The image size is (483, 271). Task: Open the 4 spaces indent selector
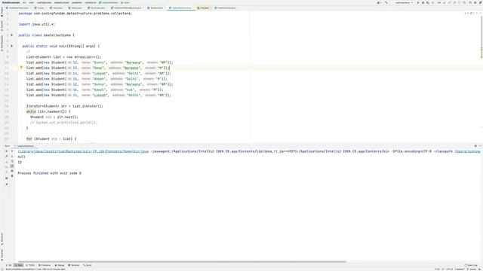click(x=460, y=269)
